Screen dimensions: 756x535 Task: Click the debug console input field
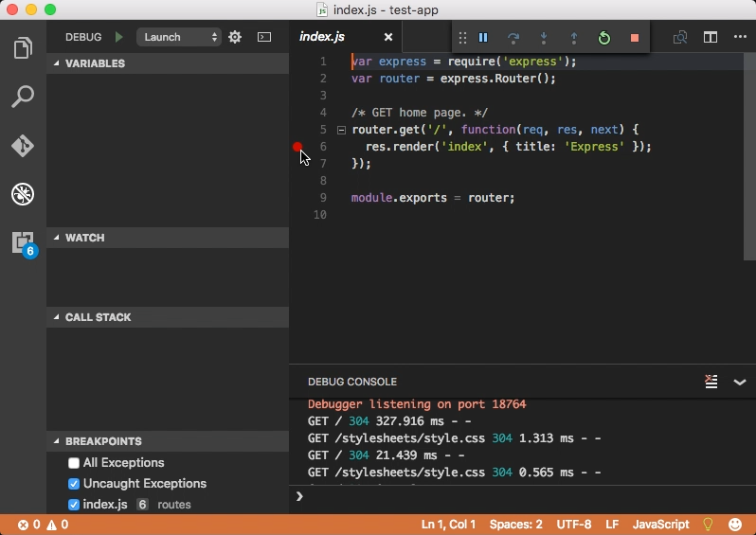coord(521,496)
